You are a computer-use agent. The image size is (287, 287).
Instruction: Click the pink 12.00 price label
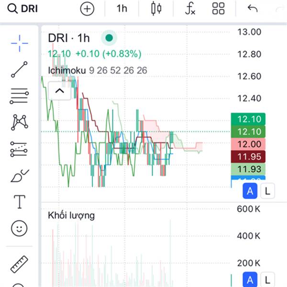(x=248, y=144)
